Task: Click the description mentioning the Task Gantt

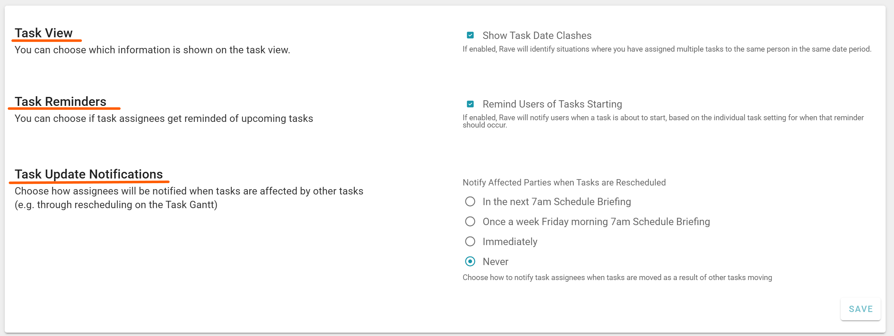Action: pos(189,198)
